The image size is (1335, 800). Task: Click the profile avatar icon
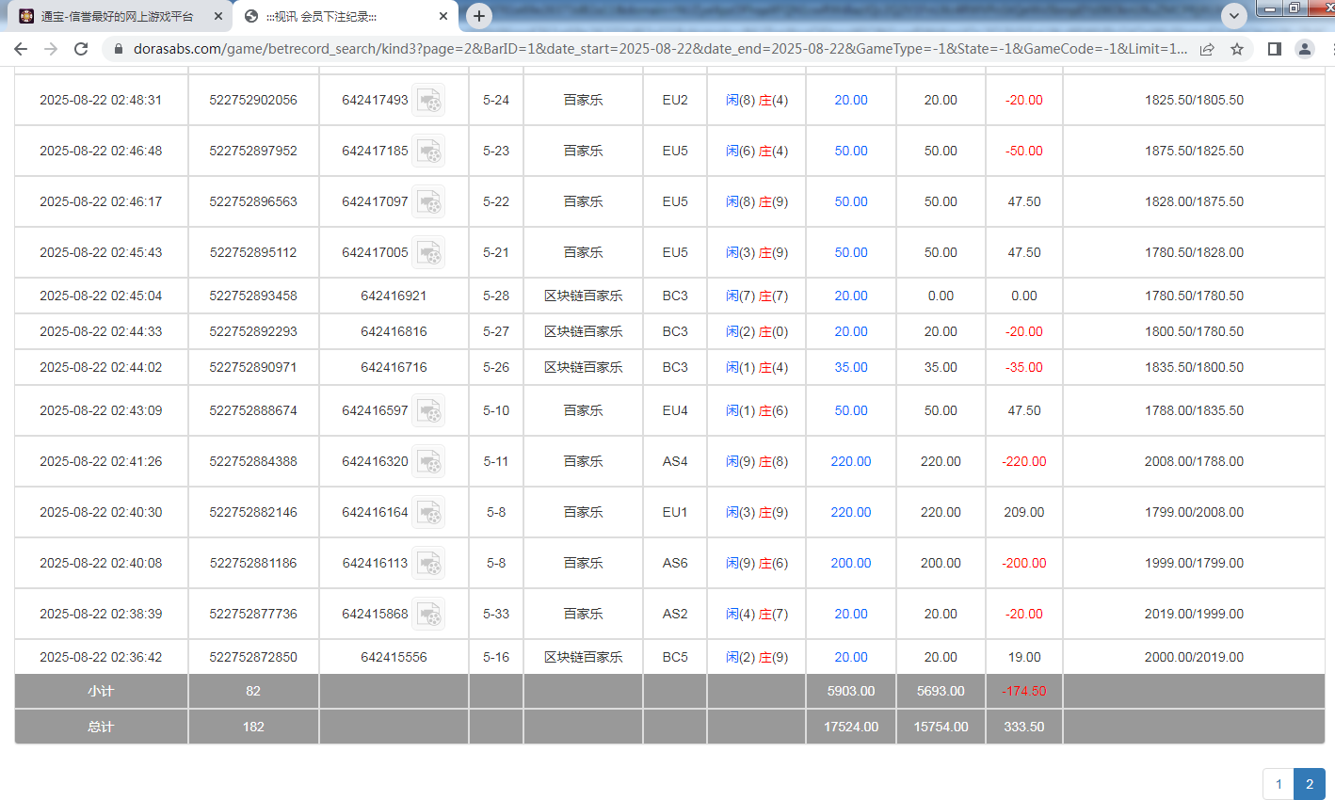click(x=1304, y=50)
